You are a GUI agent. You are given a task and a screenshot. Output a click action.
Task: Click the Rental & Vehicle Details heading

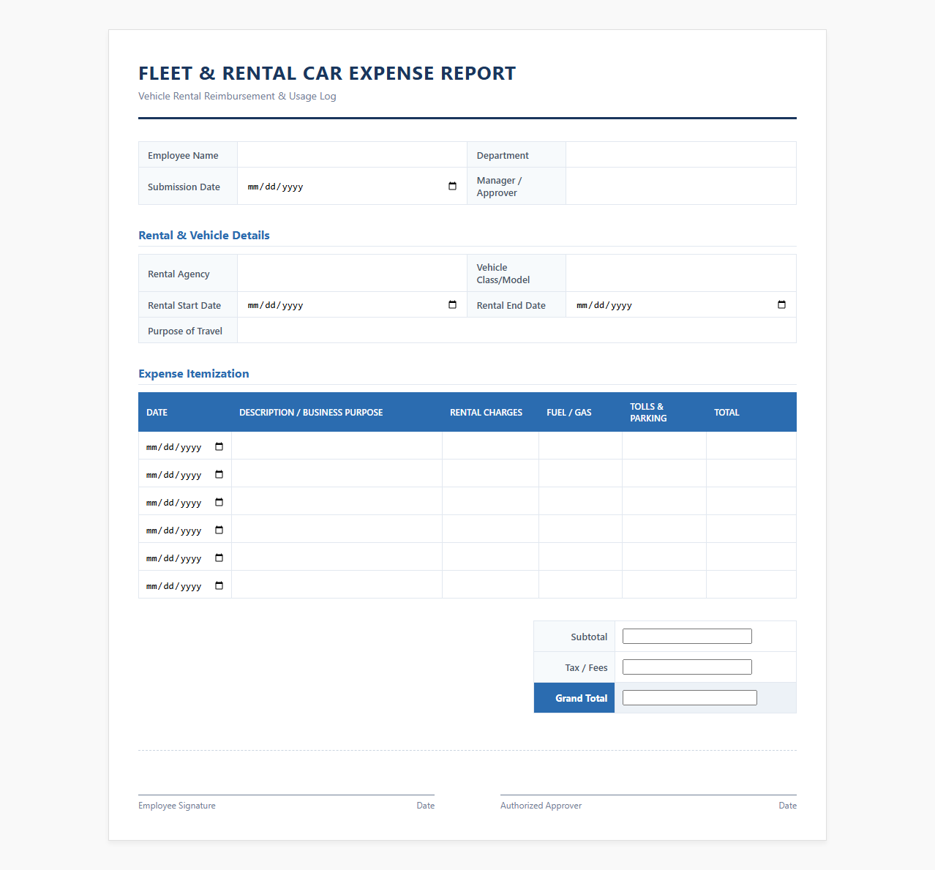[x=204, y=235]
